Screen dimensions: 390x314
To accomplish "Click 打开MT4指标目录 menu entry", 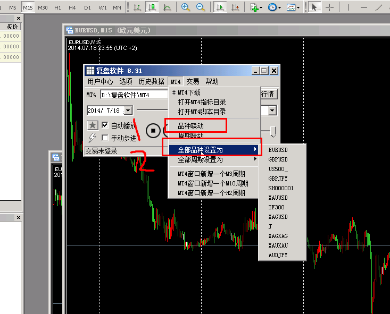I will click(x=202, y=102).
